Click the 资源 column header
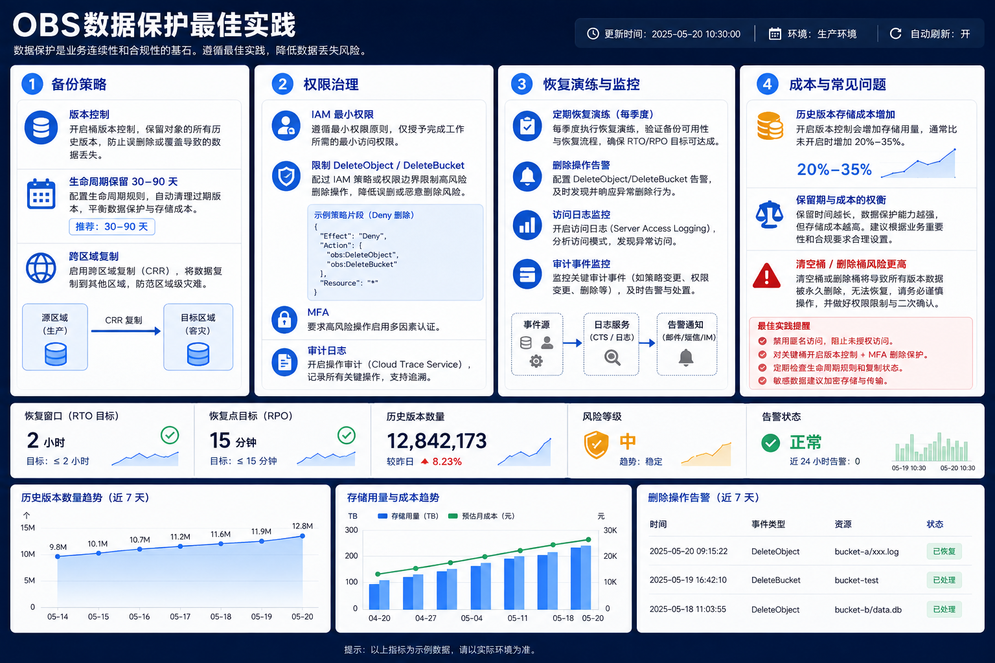The image size is (995, 663). pyautogui.click(x=843, y=524)
